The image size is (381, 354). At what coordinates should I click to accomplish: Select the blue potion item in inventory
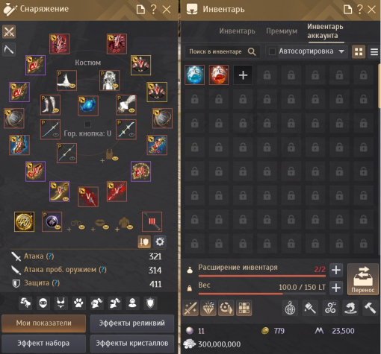click(194, 75)
